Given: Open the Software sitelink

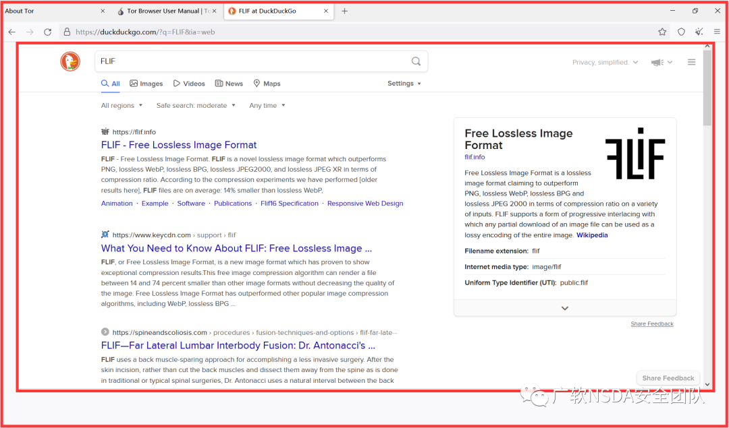Looking at the screenshot, I should [x=191, y=204].
